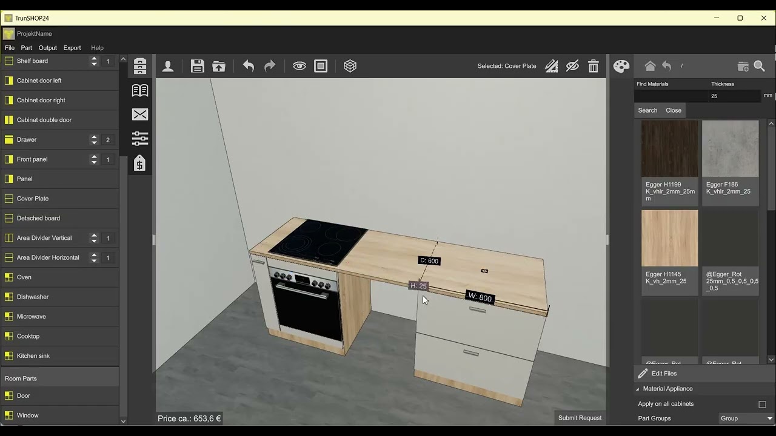Screen dimensions: 776x436
Task: Open the Group dropdown for Part Groups
Action: tap(746, 418)
